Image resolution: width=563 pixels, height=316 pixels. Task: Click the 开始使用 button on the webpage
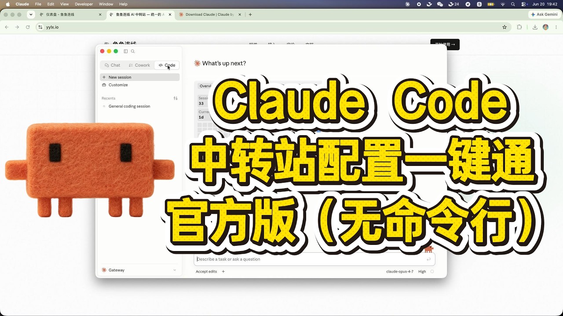pos(445,44)
